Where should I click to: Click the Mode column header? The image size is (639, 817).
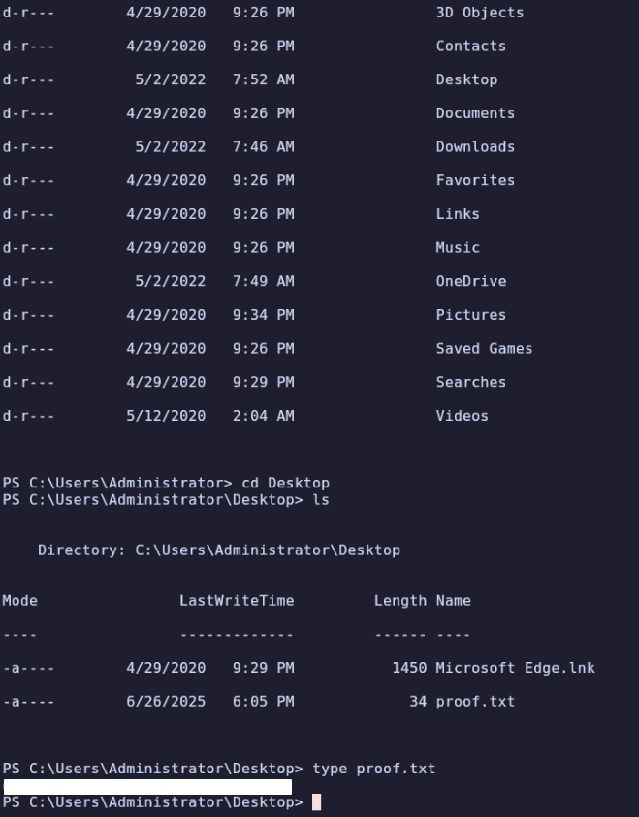19,600
